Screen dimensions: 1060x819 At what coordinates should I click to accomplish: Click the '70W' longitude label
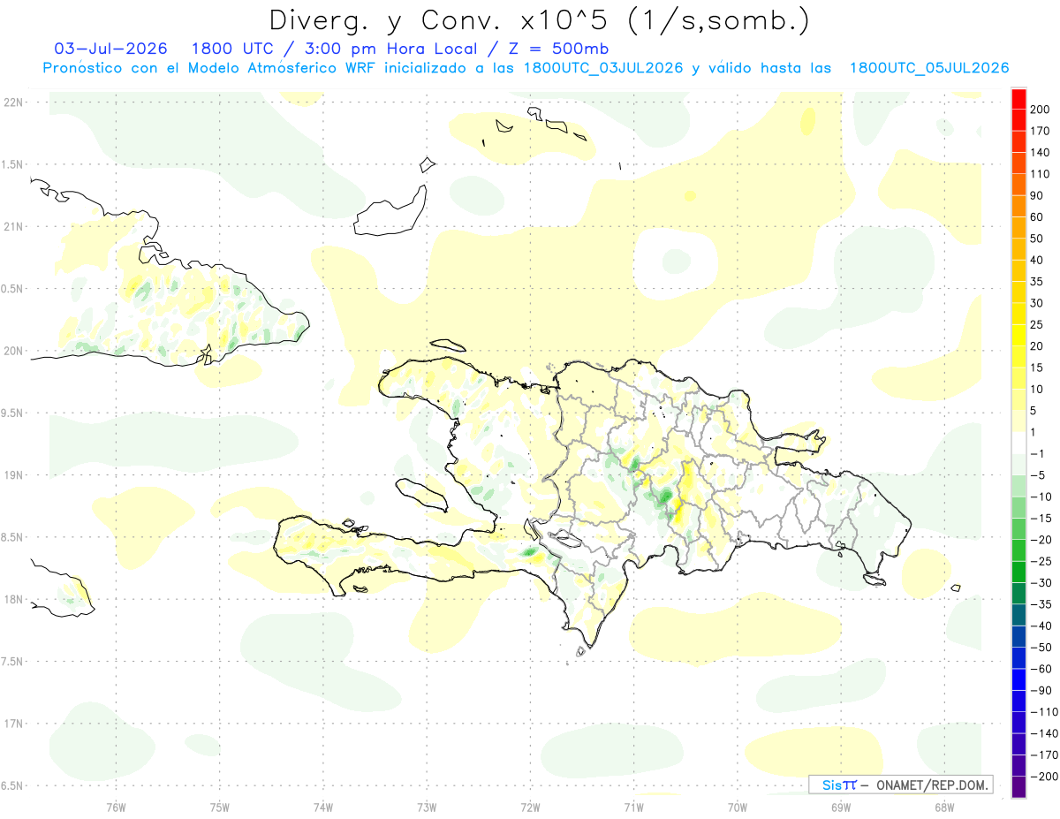[x=738, y=807]
